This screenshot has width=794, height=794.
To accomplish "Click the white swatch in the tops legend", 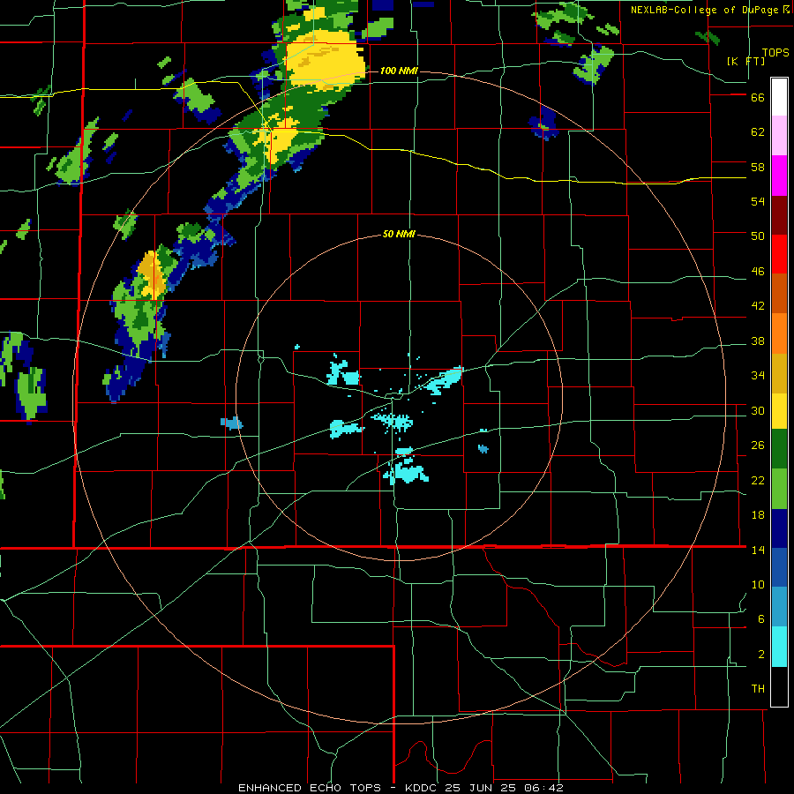I will click(x=779, y=97).
